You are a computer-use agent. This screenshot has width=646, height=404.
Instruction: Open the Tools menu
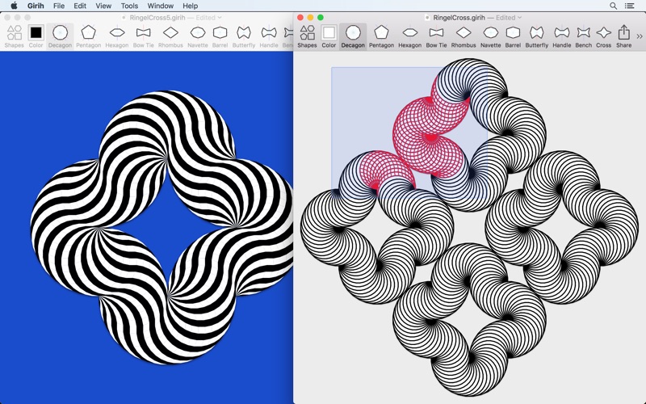click(129, 6)
